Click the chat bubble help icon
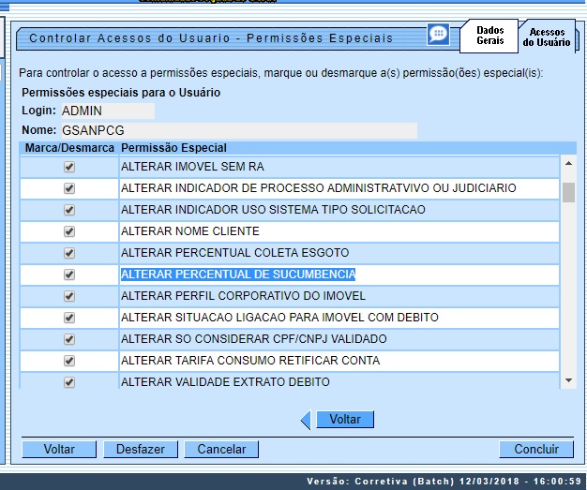Image resolution: width=587 pixels, height=490 pixels. point(438,35)
